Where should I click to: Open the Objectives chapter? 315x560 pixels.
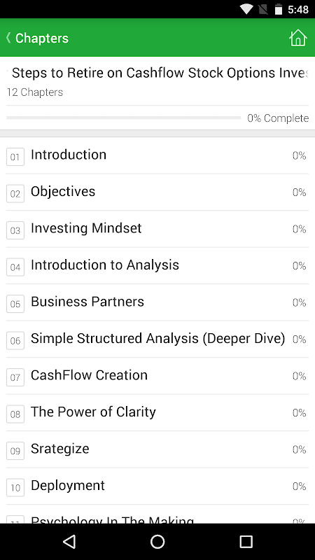(x=157, y=192)
